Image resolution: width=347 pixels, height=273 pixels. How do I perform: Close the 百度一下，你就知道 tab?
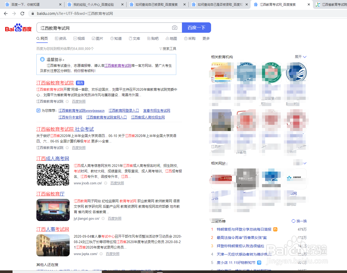pyautogui.click(x=60, y=4)
